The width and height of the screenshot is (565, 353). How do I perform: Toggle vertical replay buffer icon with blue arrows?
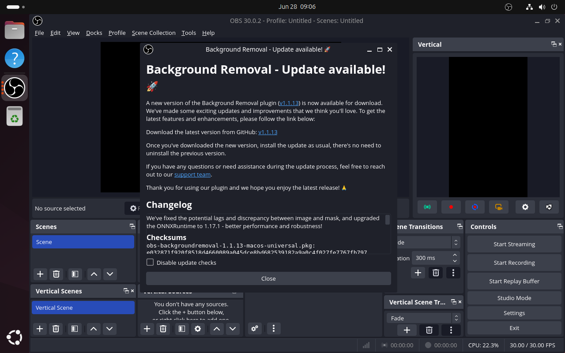click(475, 207)
